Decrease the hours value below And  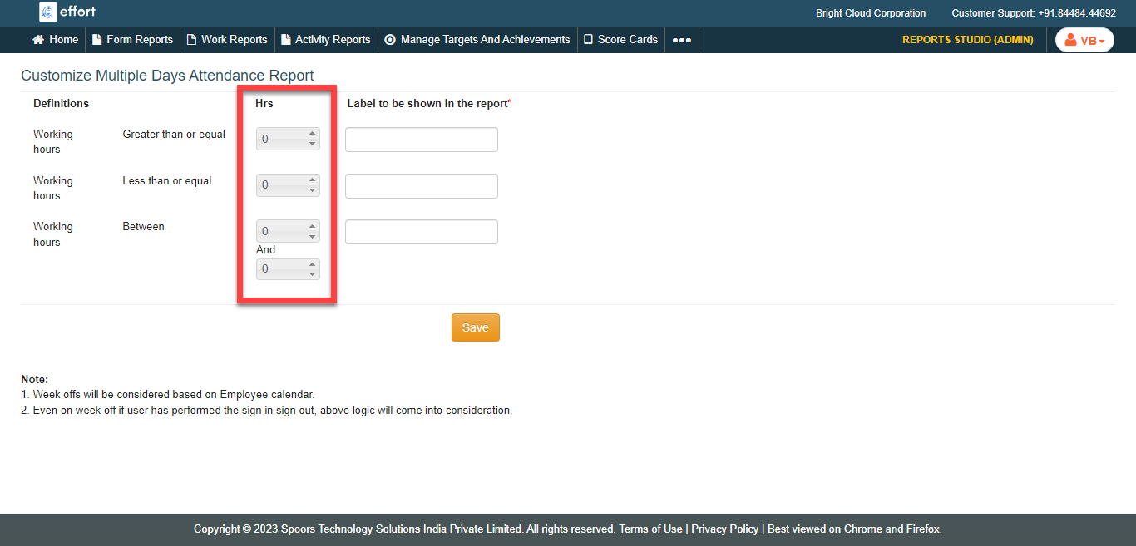[313, 274]
